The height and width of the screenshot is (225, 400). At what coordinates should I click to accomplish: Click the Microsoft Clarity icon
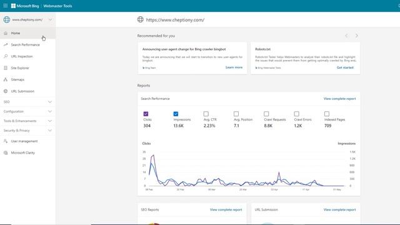point(6,152)
